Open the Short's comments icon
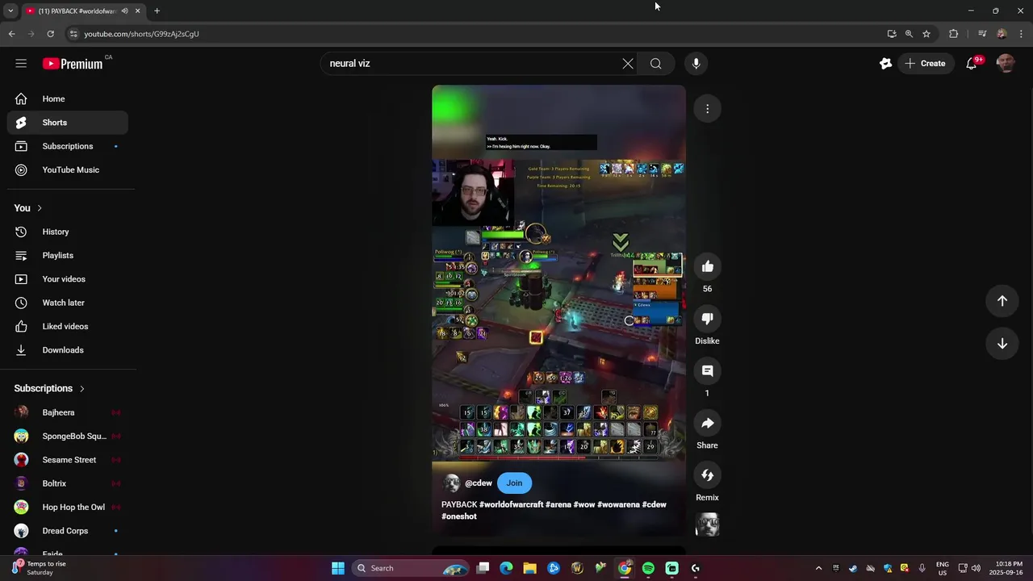 (x=707, y=371)
